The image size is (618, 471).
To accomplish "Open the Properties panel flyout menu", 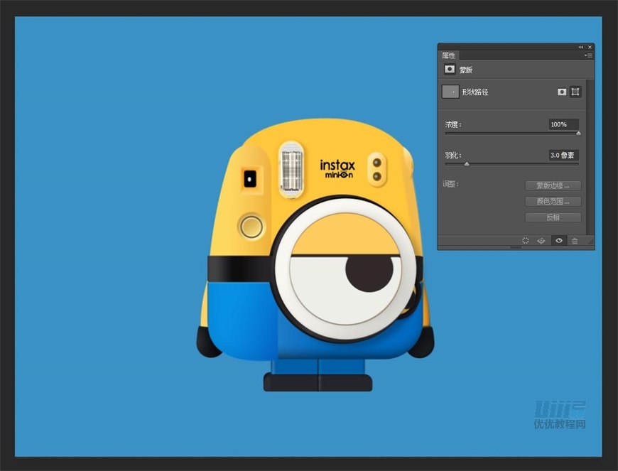I will pos(588,55).
